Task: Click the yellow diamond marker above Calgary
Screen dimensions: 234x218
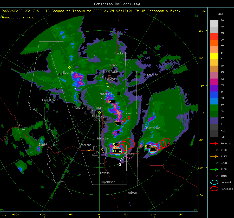Action: [x=103, y=149]
